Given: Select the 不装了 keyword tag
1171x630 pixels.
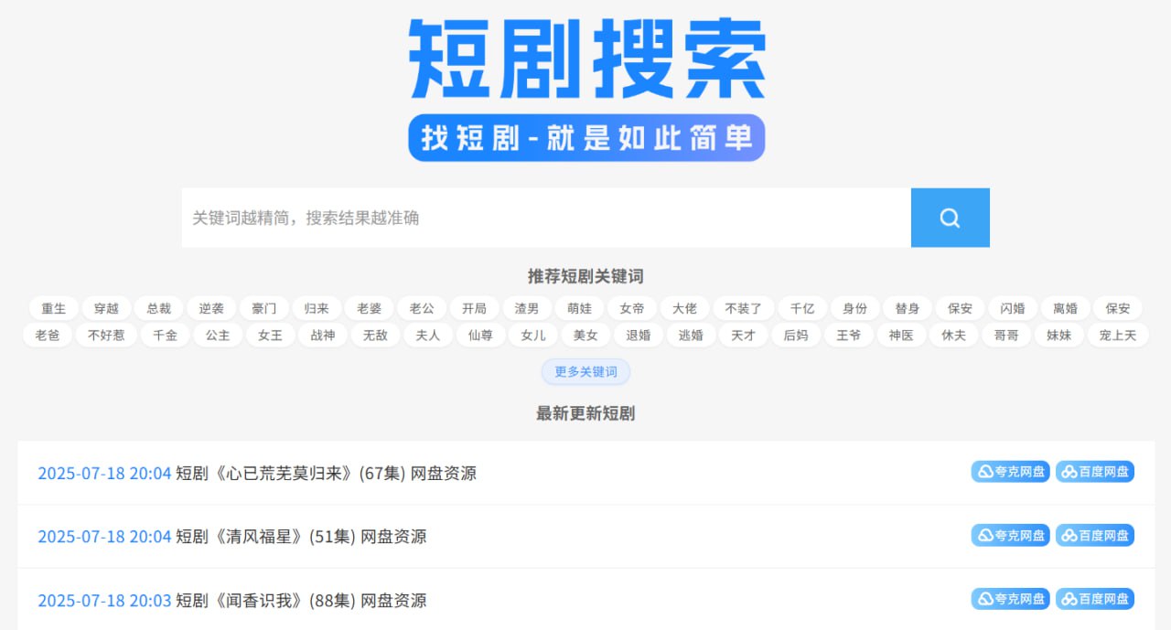Looking at the screenshot, I should (743, 308).
